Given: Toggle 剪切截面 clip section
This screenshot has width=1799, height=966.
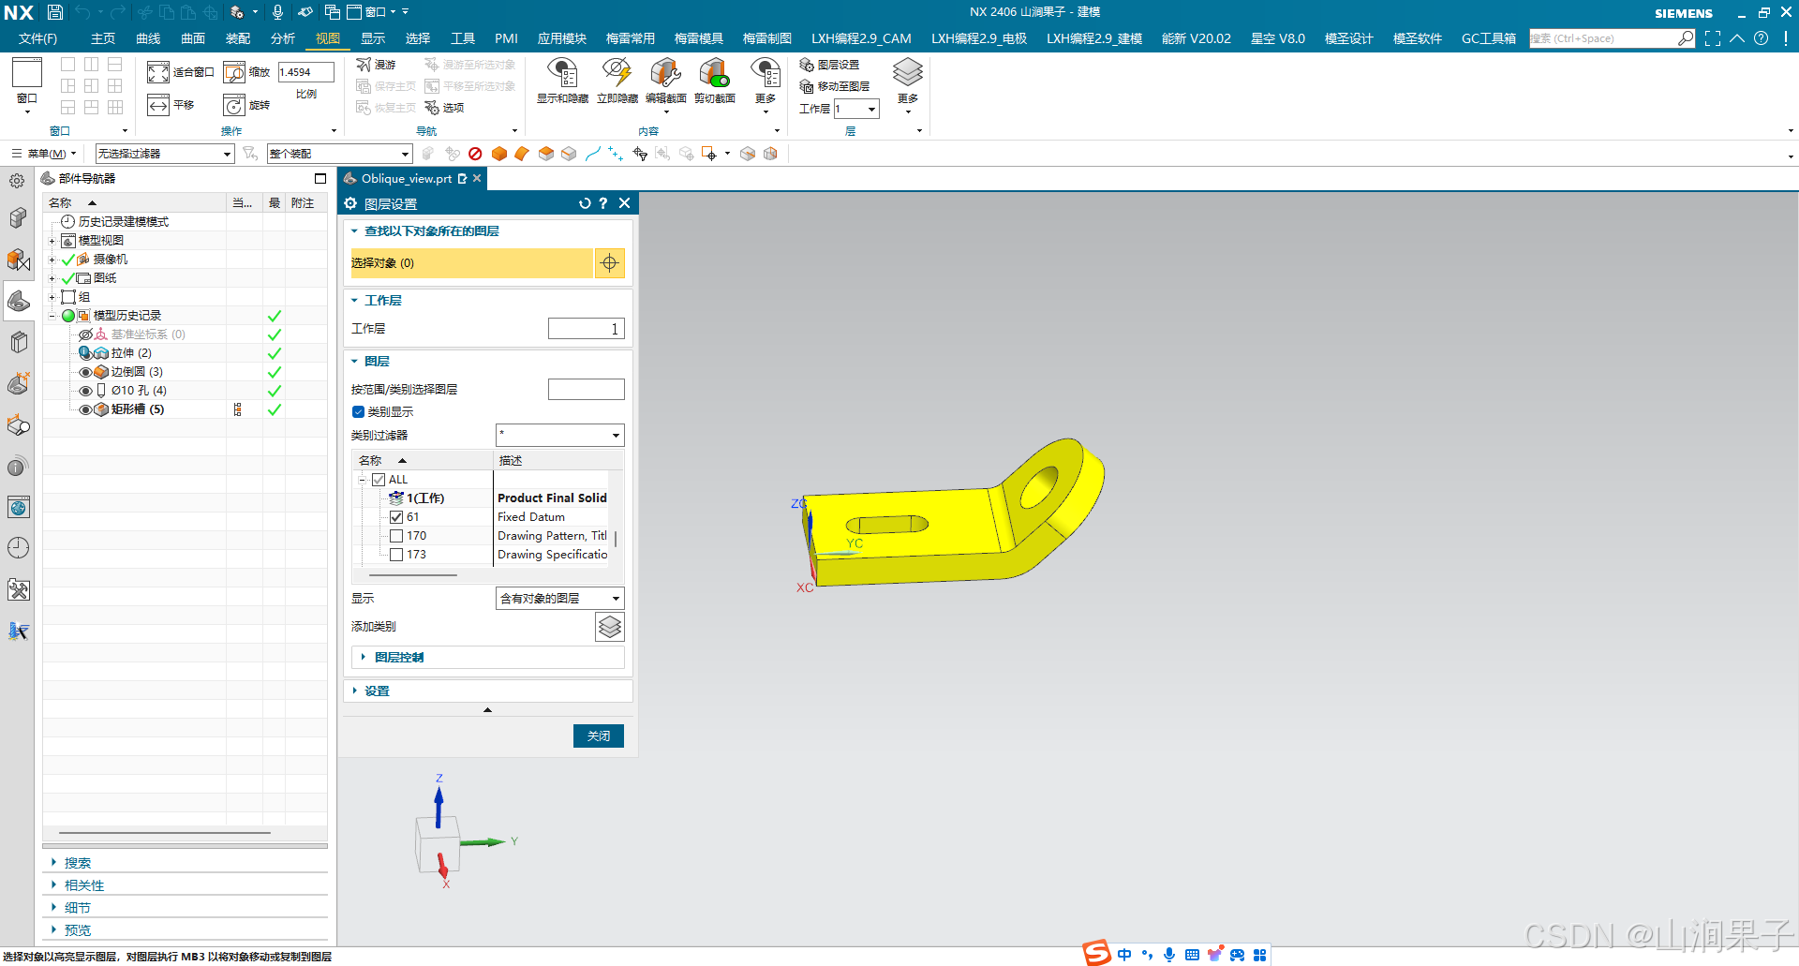Looking at the screenshot, I should 714,81.
